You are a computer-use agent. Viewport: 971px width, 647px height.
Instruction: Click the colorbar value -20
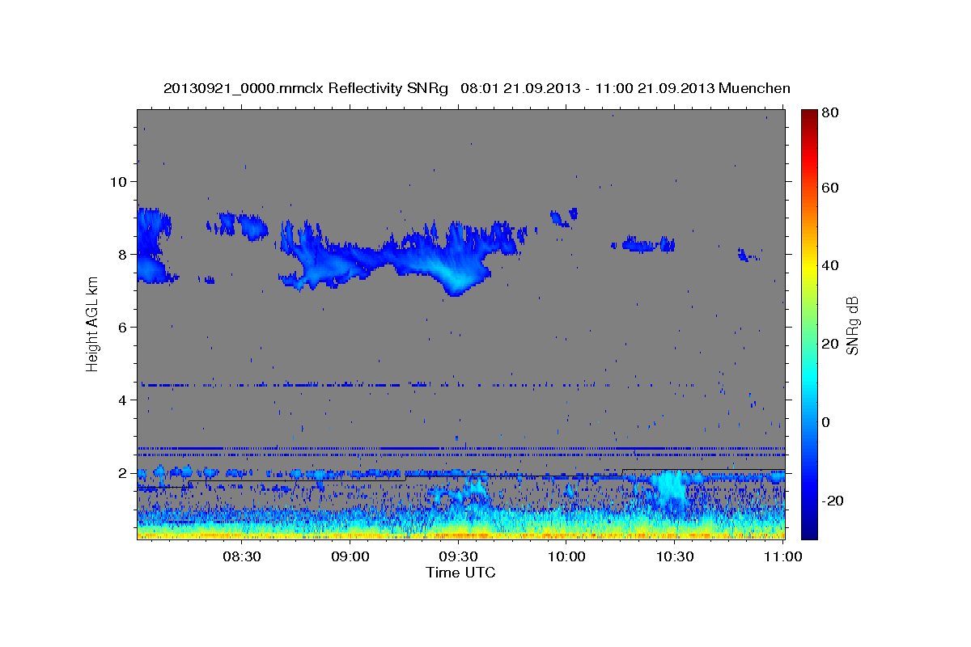click(833, 501)
